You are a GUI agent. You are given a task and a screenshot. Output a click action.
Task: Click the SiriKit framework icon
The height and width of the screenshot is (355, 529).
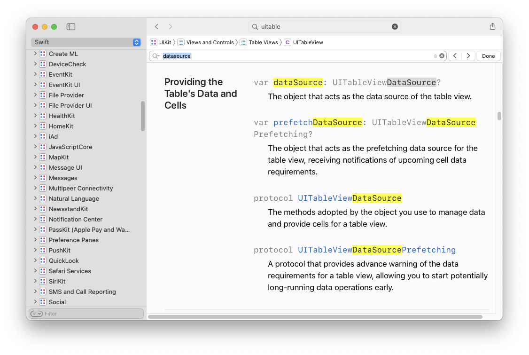(x=43, y=281)
